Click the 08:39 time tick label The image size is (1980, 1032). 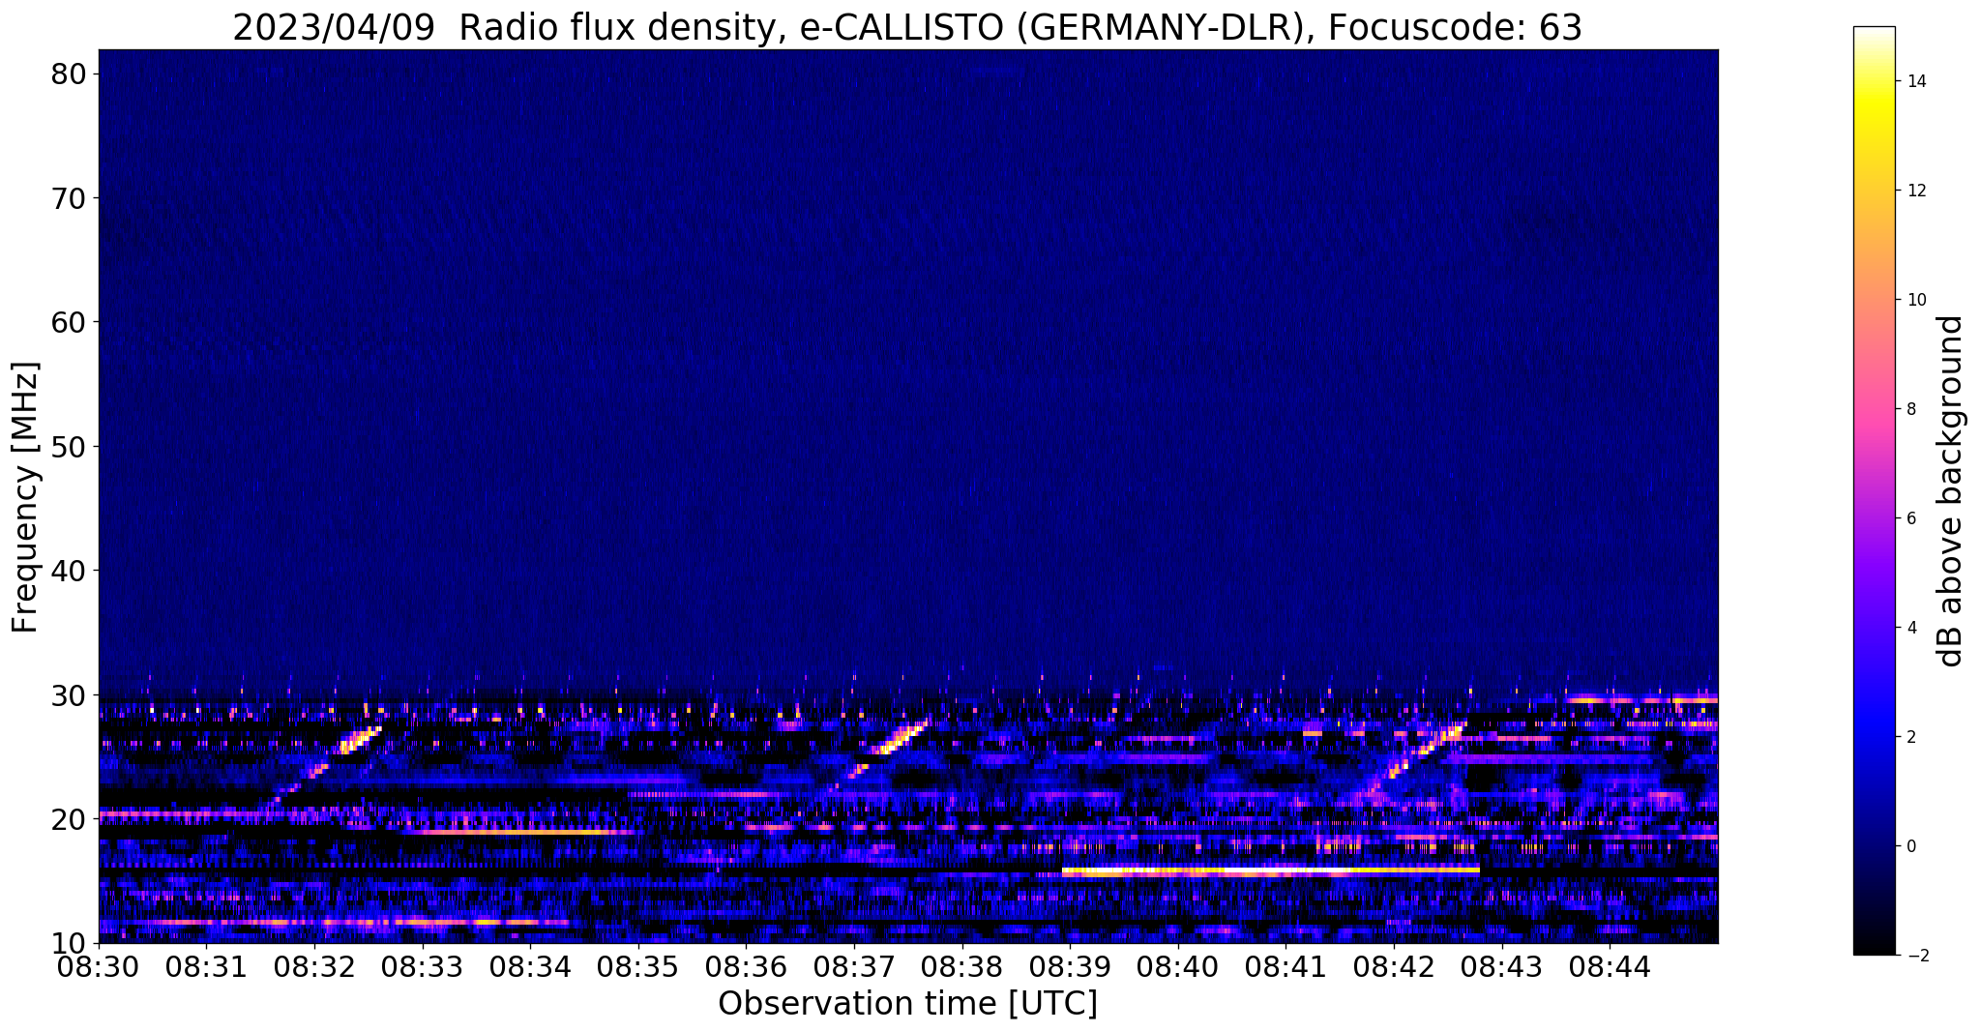click(1070, 968)
